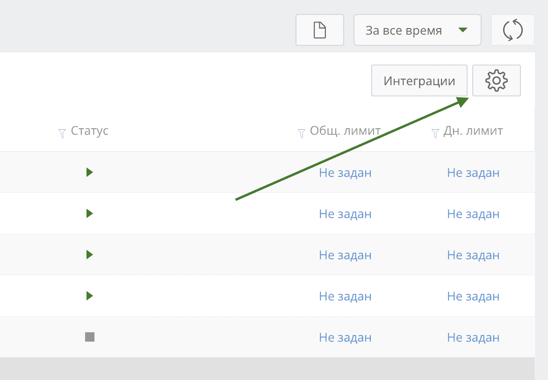Toggle the fifth row's gray stop status
548x380 pixels.
click(x=90, y=337)
